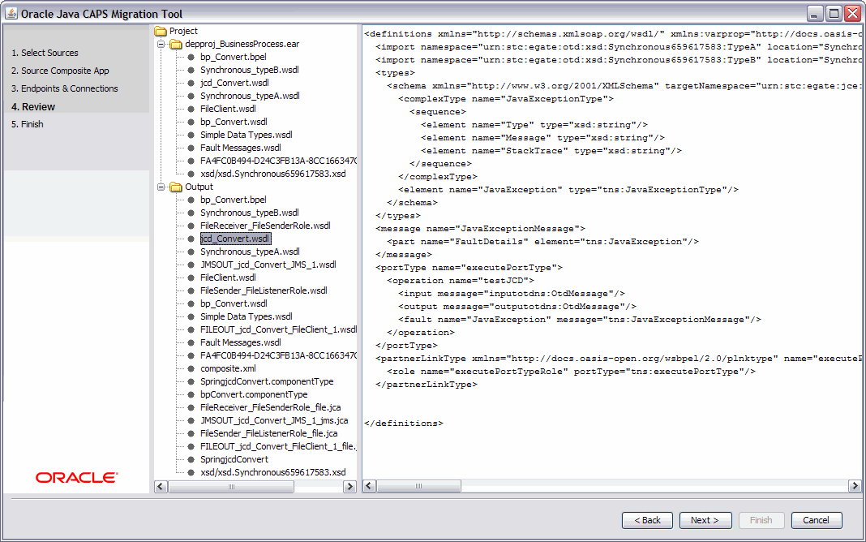The width and height of the screenshot is (866, 542).
Task: Click bullet icon beside highlighted jcd_Convert.wsdl
Action: tap(191, 239)
